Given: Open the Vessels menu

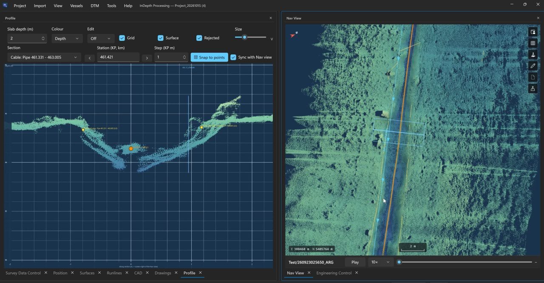Looking at the screenshot, I should point(76,6).
